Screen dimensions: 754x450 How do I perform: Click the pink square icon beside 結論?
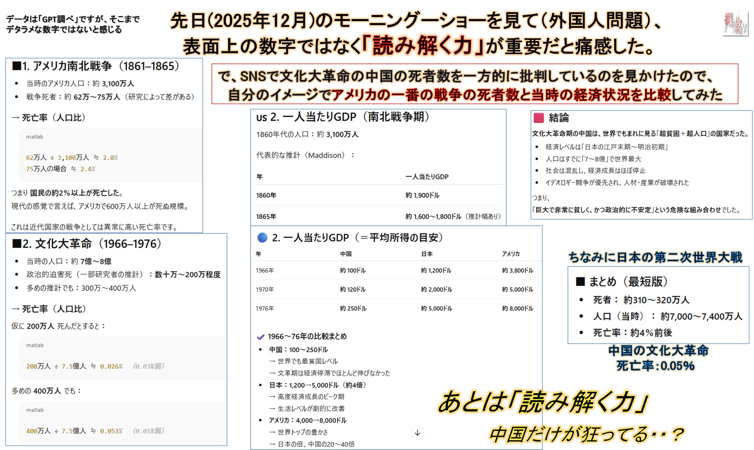539,119
